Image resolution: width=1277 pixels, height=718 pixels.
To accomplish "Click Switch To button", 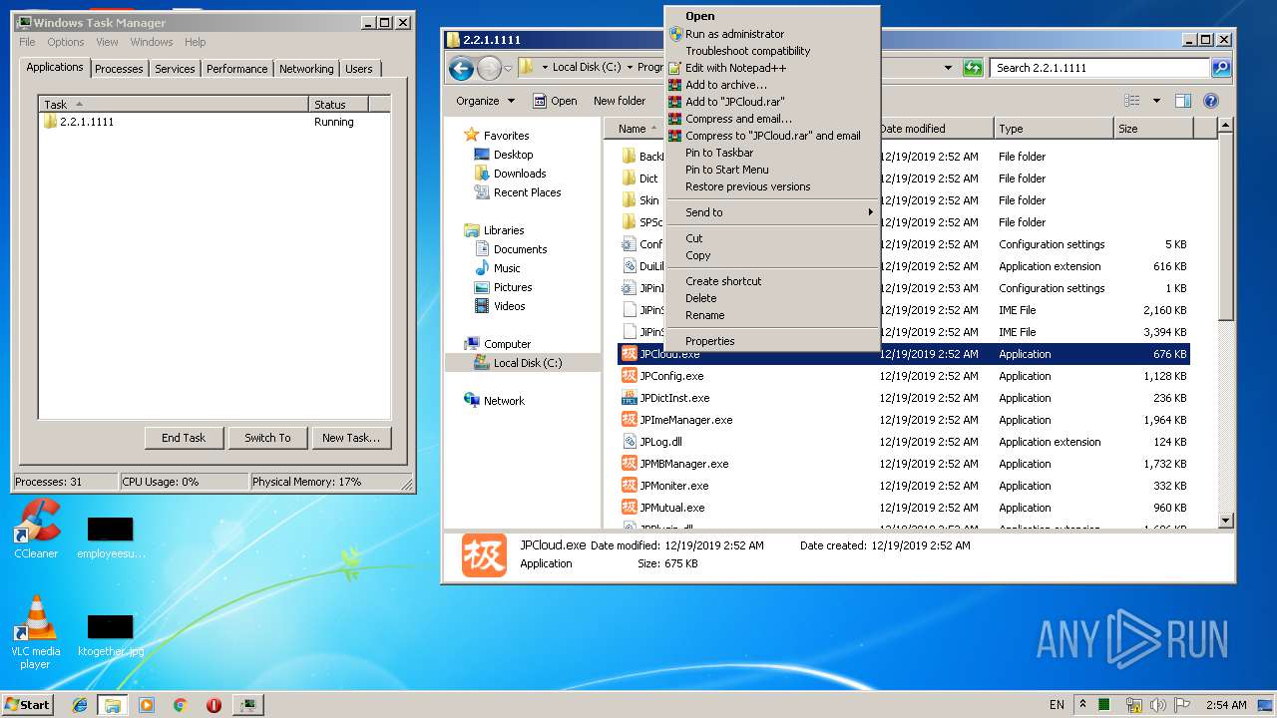I will click(267, 438).
